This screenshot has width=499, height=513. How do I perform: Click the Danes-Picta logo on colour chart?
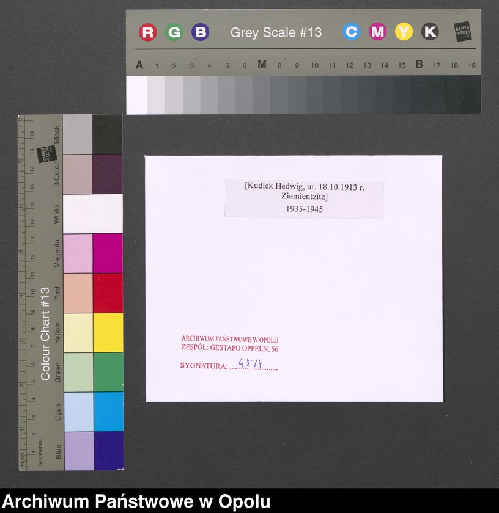43,154
